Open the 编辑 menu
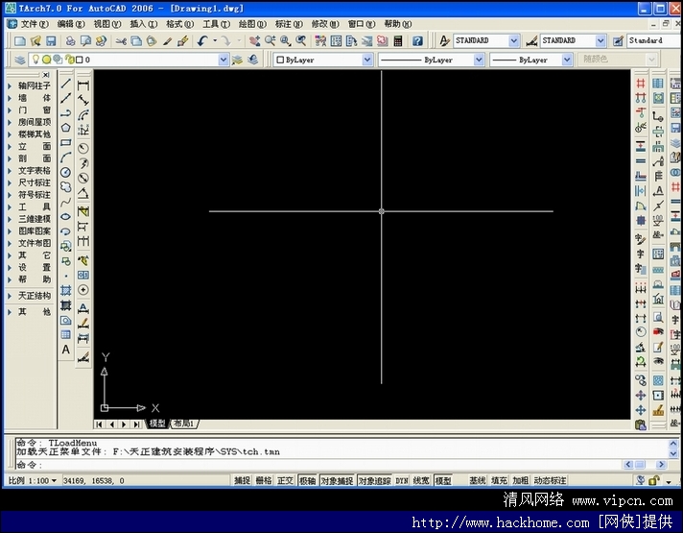This screenshot has height=533, width=683. (x=71, y=24)
